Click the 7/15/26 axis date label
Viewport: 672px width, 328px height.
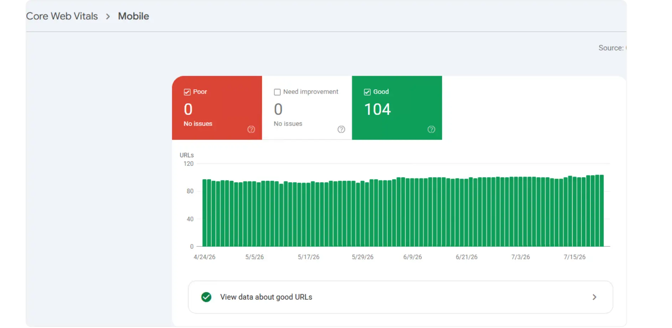(575, 257)
